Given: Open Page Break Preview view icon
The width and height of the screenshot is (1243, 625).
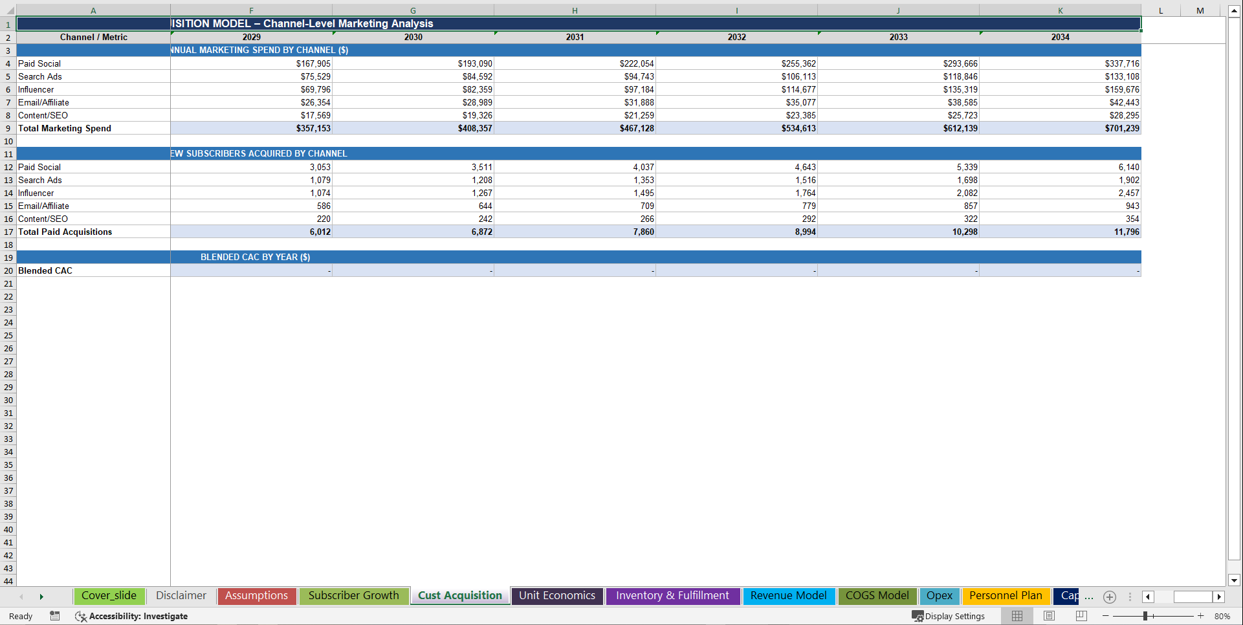Looking at the screenshot, I should click(1081, 616).
